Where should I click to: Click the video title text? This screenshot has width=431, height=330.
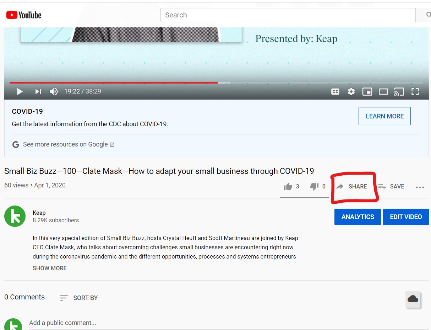click(159, 171)
